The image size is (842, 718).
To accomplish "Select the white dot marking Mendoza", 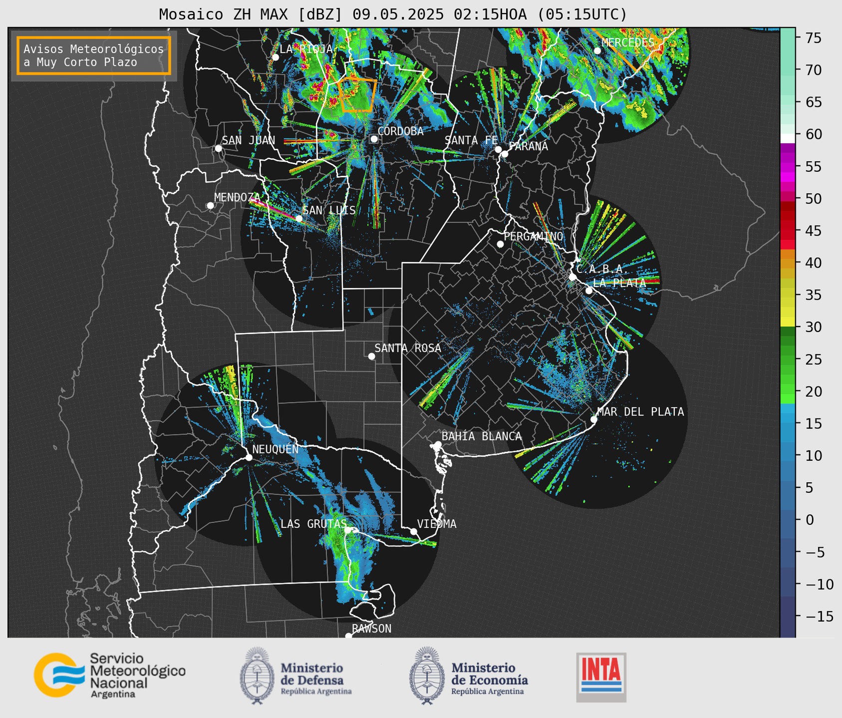I will coord(210,206).
